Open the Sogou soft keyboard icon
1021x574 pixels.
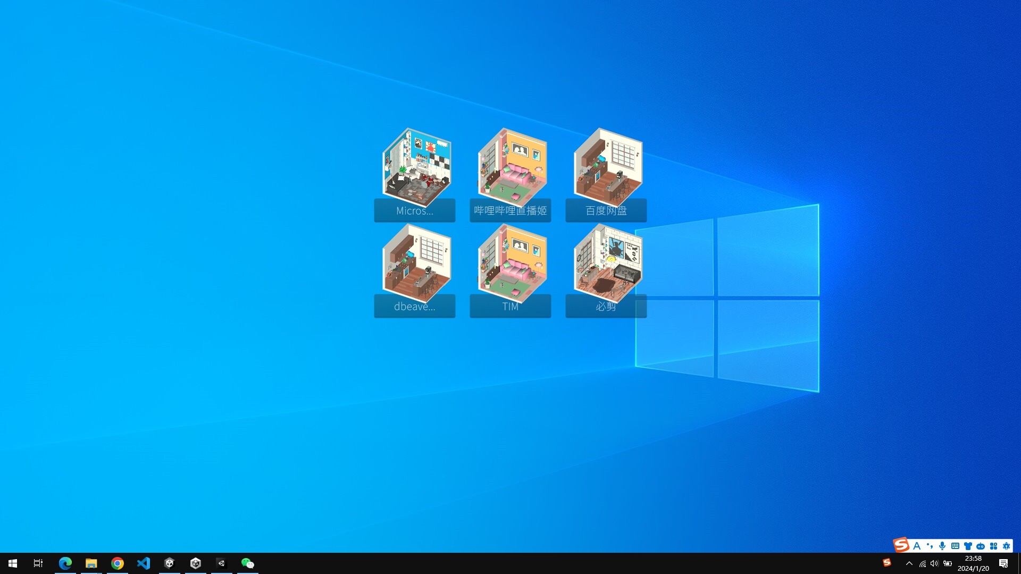point(955,546)
